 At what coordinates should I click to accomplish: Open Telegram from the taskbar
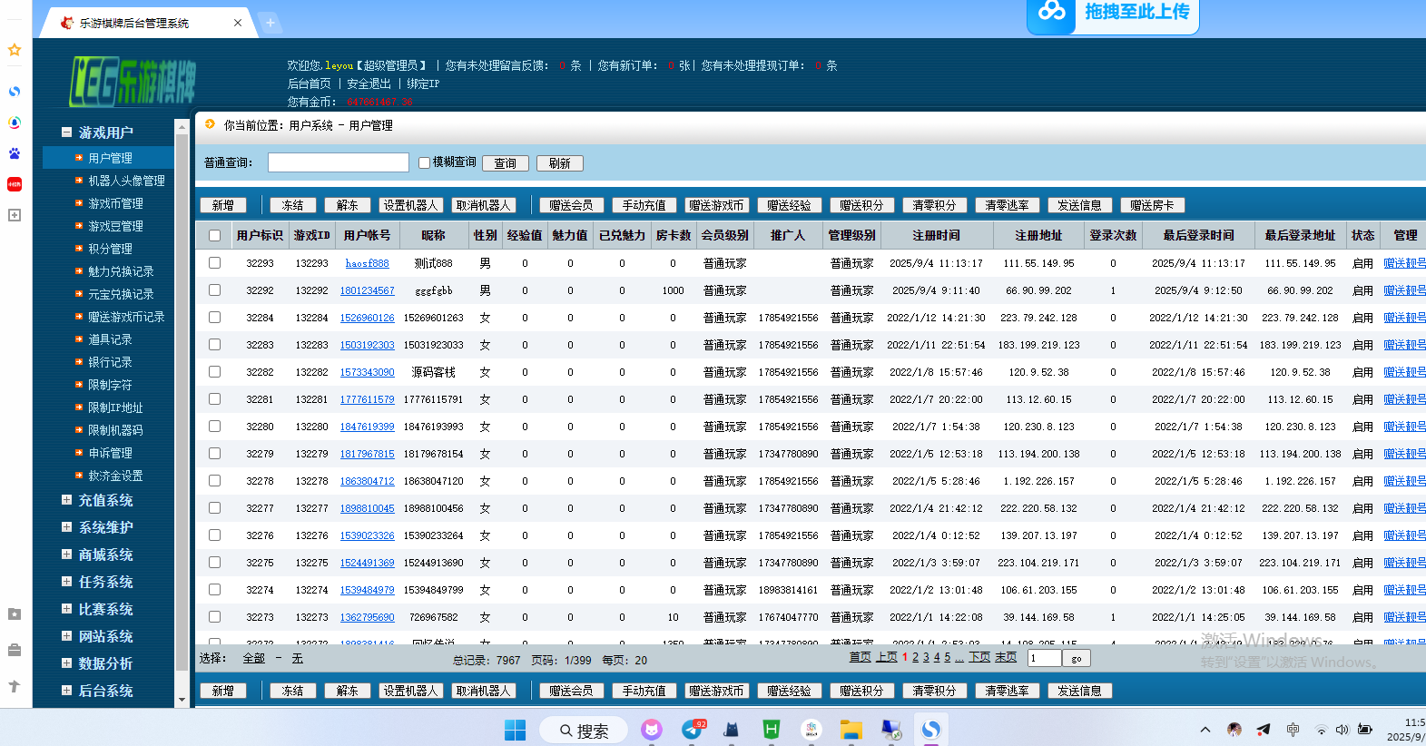(692, 730)
